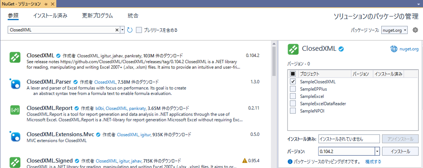The width and height of the screenshot is (423, 168).
Task: Click the SampleNPOI project name row
Action: pyautogui.click(x=312, y=111)
